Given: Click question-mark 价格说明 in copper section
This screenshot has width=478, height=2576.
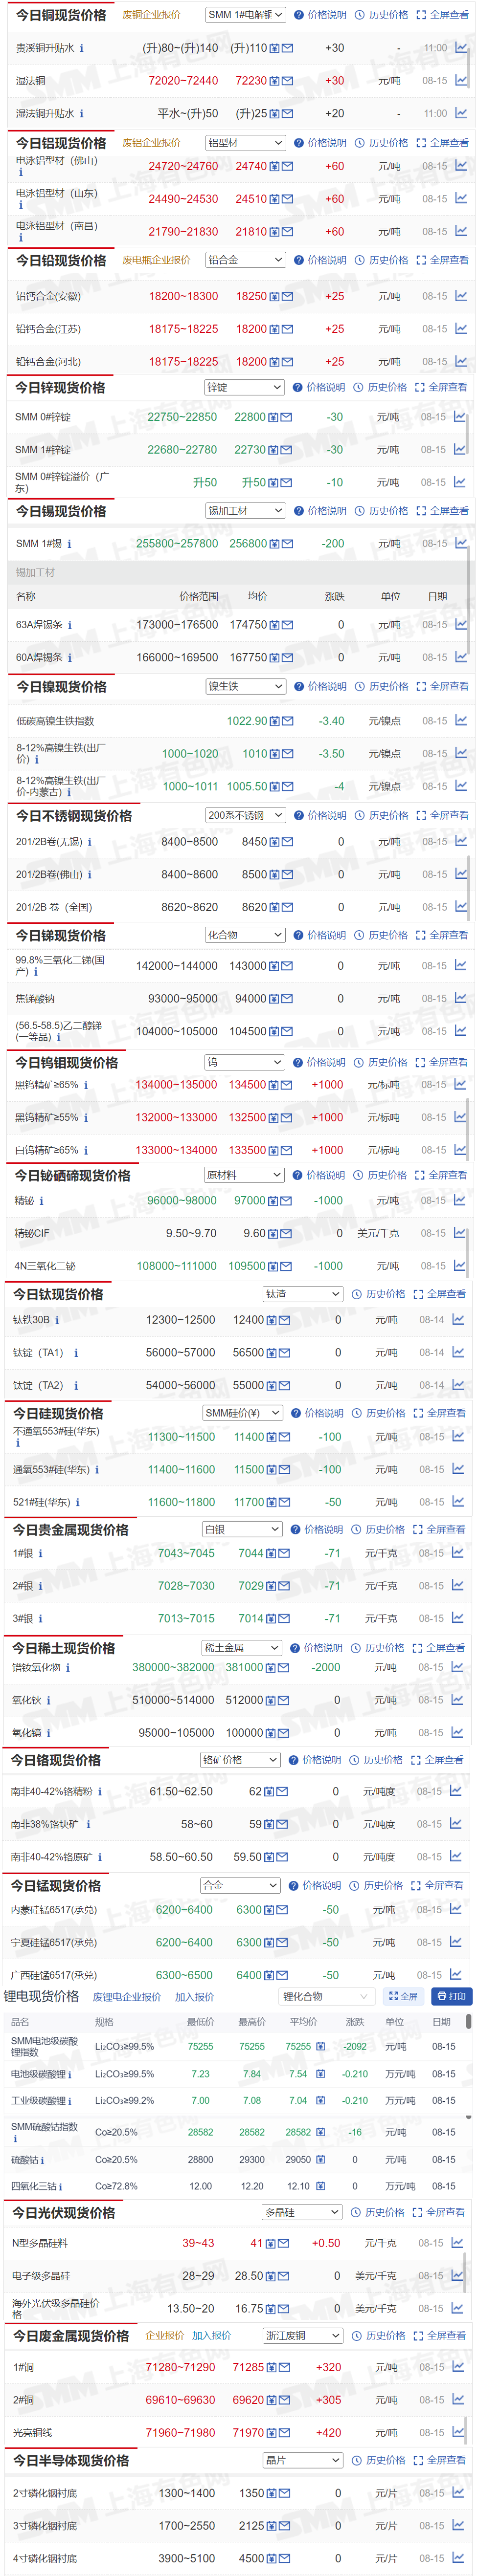Looking at the screenshot, I should (x=320, y=15).
